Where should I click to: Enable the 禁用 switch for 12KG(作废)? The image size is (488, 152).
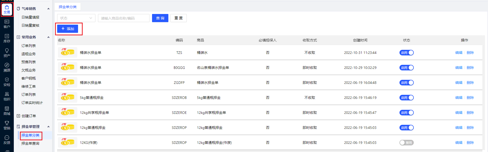pos(406,143)
